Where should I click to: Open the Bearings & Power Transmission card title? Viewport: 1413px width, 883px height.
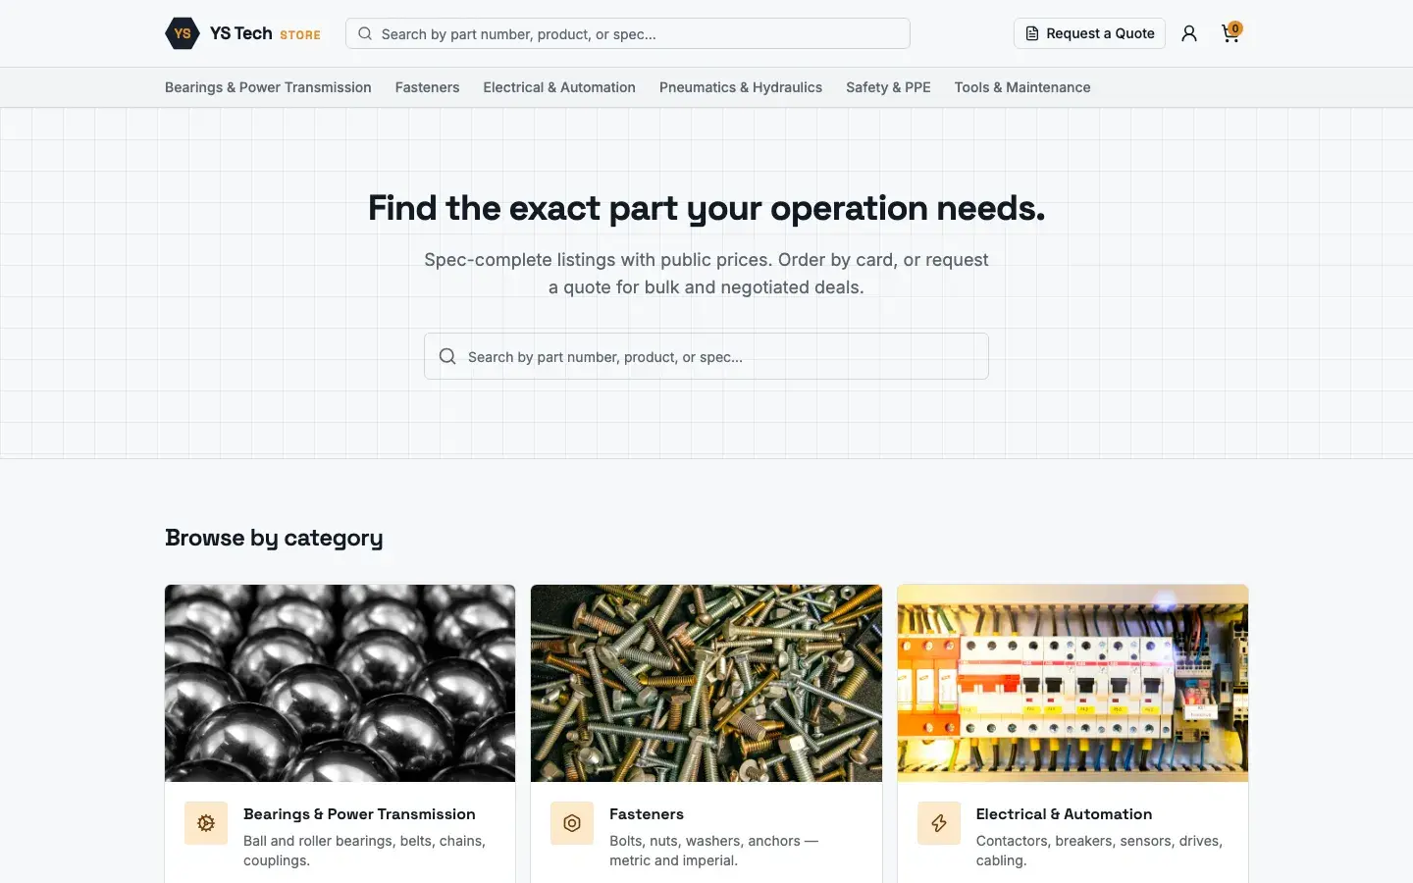point(359,814)
